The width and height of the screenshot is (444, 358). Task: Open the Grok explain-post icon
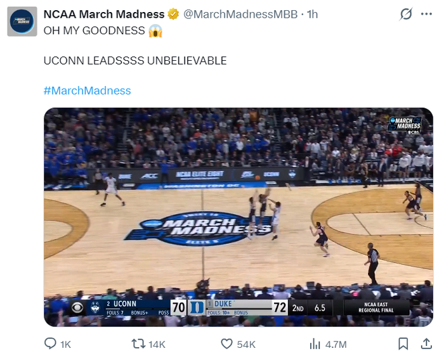pyautogui.click(x=406, y=14)
